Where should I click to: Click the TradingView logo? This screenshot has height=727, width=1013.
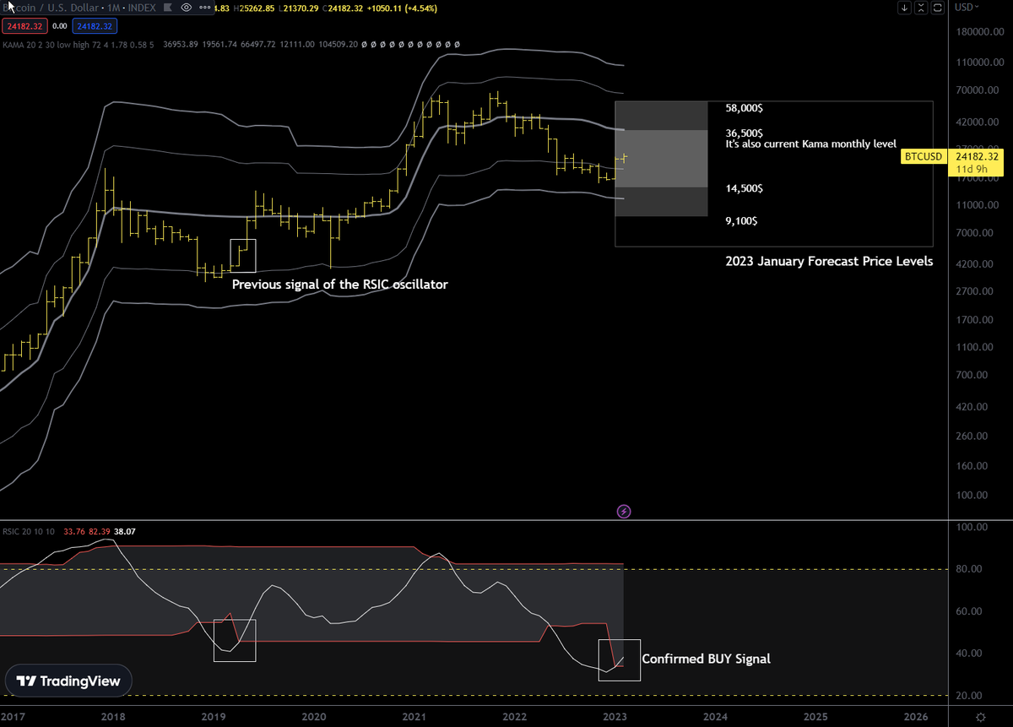pyautogui.click(x=68, y=680)
